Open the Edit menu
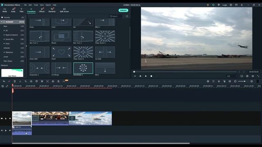Image resolution: width=262 pixels, height=147 pixels. pos(30,5)
